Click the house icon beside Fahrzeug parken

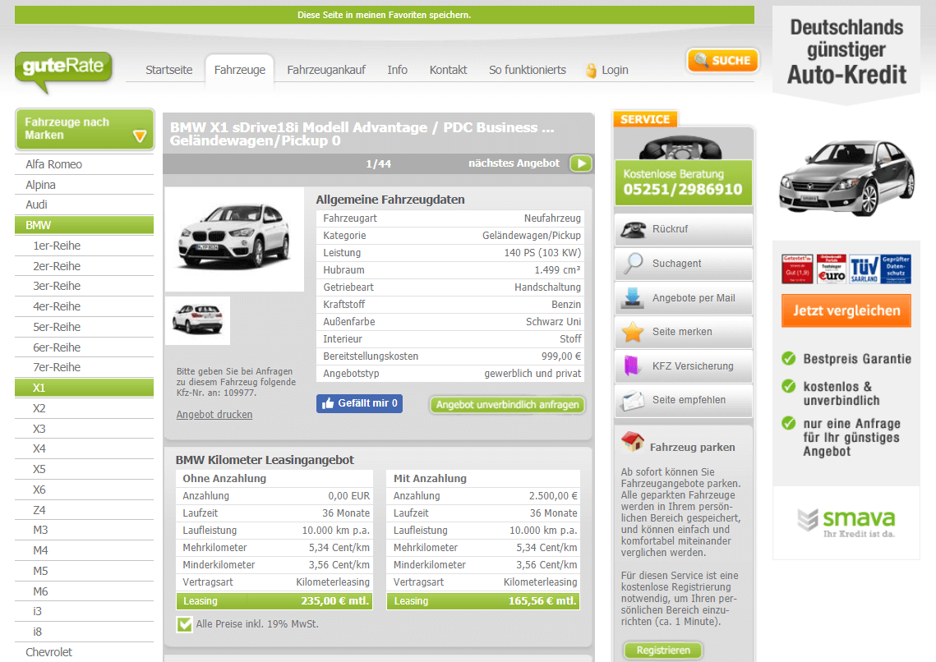pyautogui.click(x=632, y=442)
